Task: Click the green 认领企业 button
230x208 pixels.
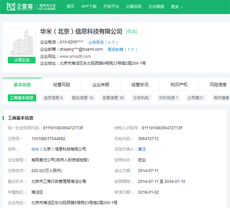Action: pyautogui.click(x=22, y=60)
